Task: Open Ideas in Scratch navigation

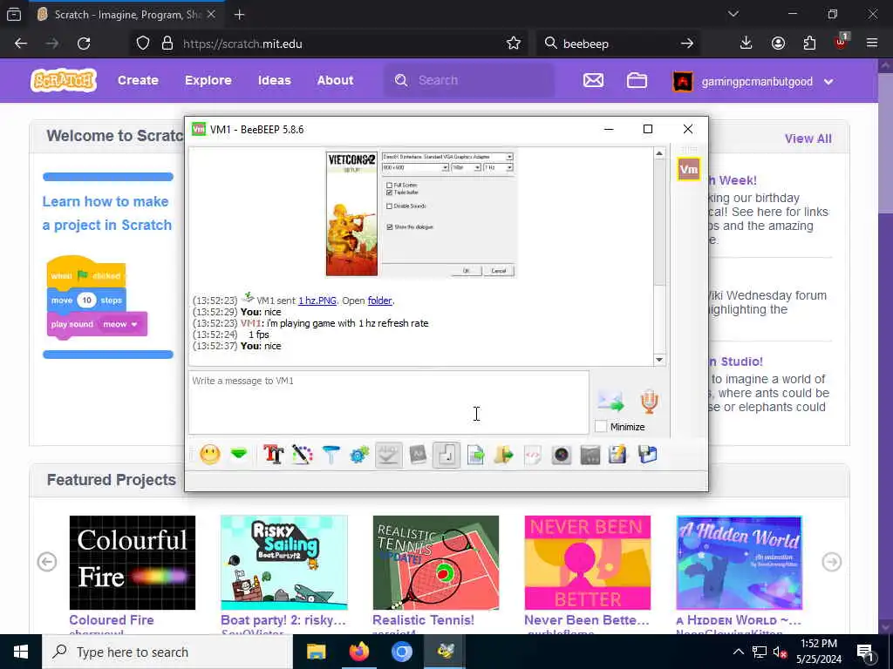Action: point(274,80)
